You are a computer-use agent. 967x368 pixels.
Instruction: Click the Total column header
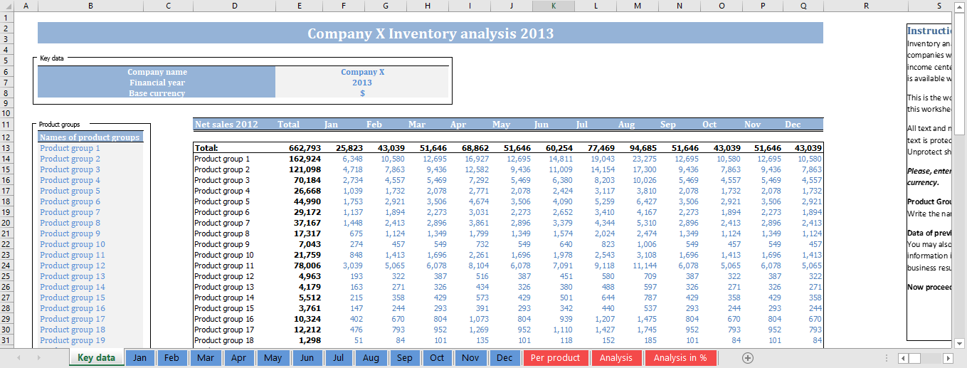pos(288,125)
